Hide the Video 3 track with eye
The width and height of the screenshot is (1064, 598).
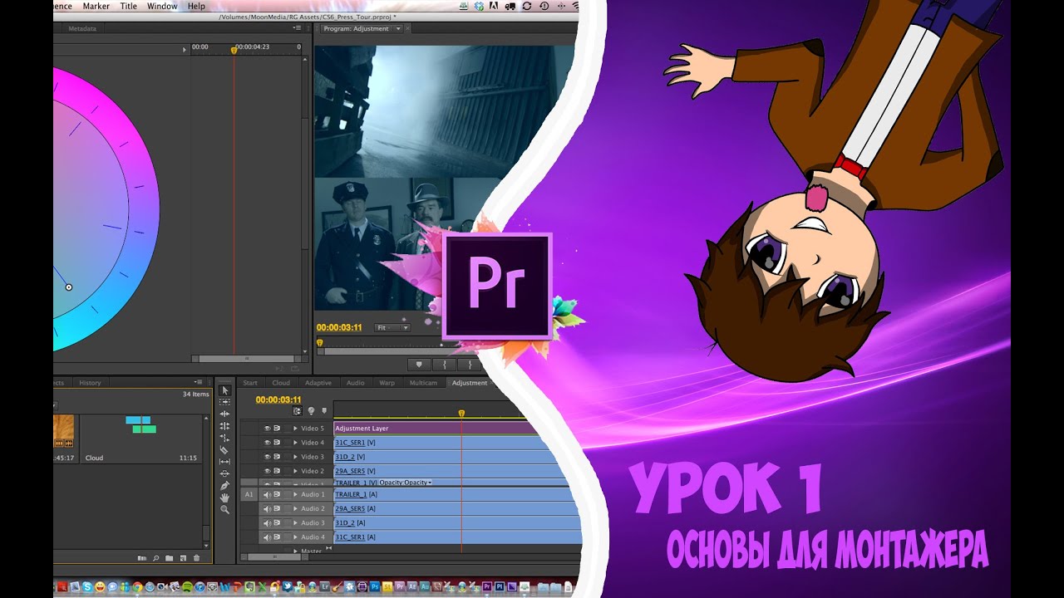point(268,457)
